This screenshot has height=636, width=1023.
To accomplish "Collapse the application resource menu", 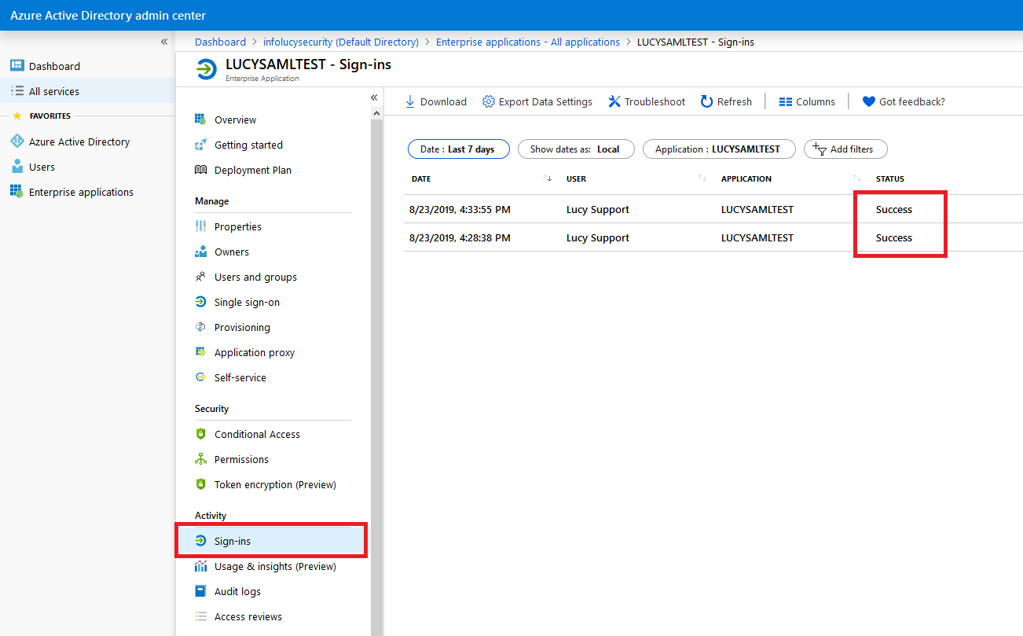I will [x=374, y=97].
